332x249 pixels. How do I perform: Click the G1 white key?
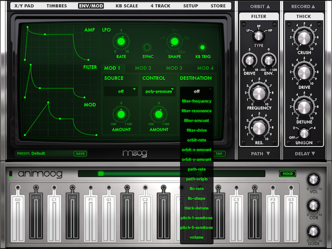coord(109,218)
